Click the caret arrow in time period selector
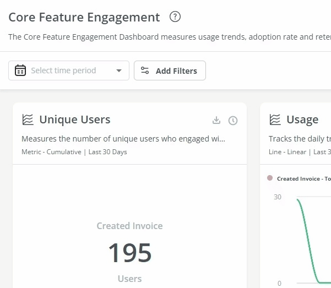 [x=119, y=71]
